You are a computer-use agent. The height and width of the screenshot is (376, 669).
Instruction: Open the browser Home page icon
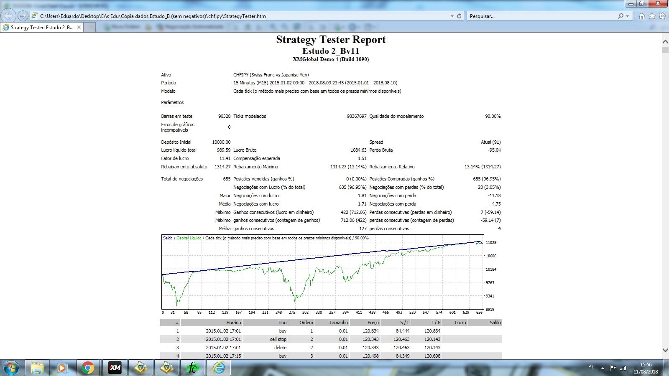642,16
